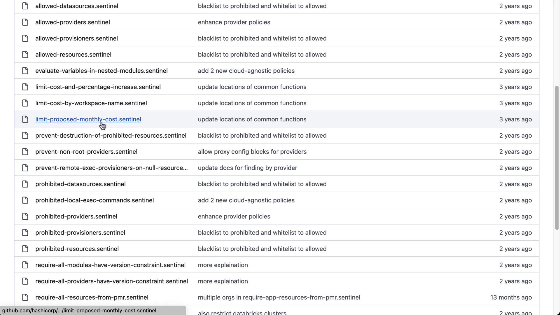560x315 pixels.
Task: View 'enhance provider policies' commit for allowed-providers
Action: 234,22
